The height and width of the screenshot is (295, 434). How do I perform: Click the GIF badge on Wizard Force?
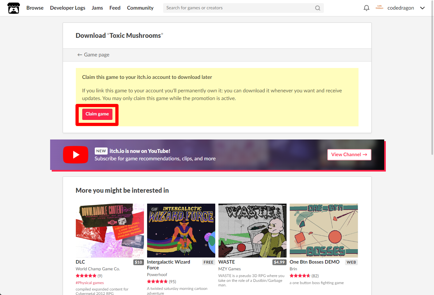click(155, 209)
